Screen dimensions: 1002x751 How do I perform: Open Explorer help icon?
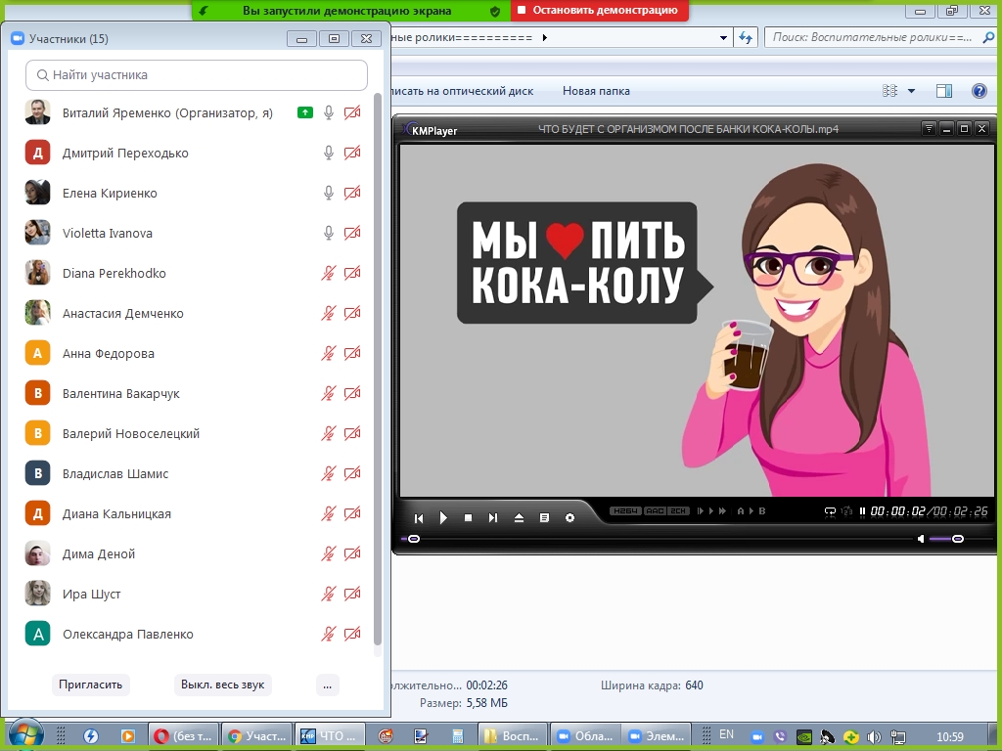coord(979,91)
